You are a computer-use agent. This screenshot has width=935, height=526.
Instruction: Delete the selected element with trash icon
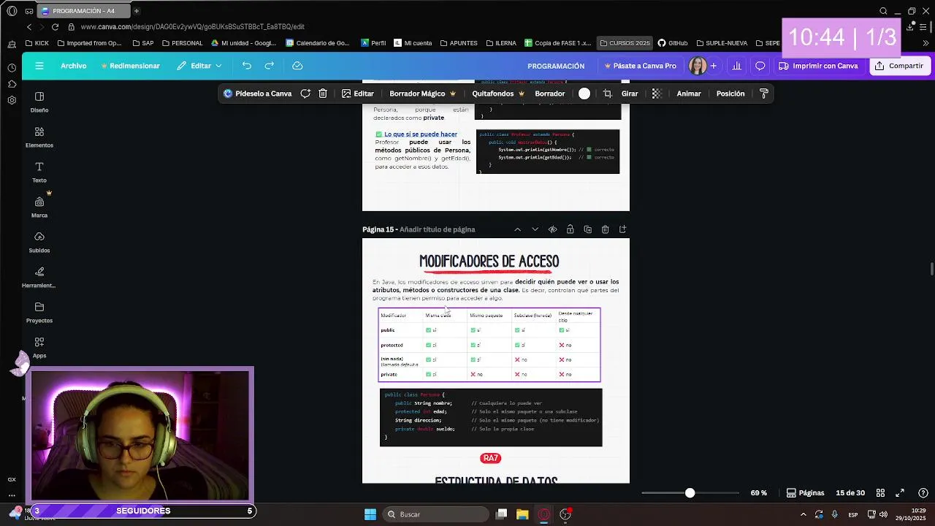323,94
